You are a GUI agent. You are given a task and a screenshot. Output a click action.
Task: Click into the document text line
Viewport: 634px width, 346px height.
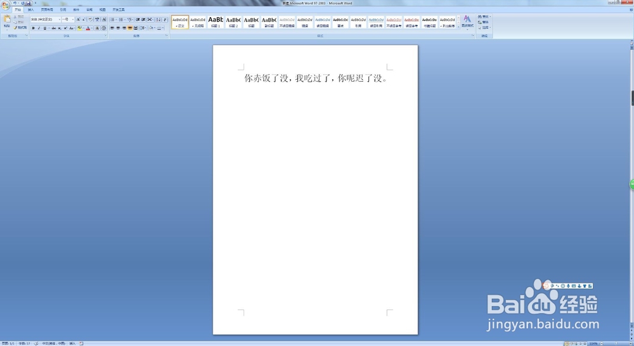315,78
